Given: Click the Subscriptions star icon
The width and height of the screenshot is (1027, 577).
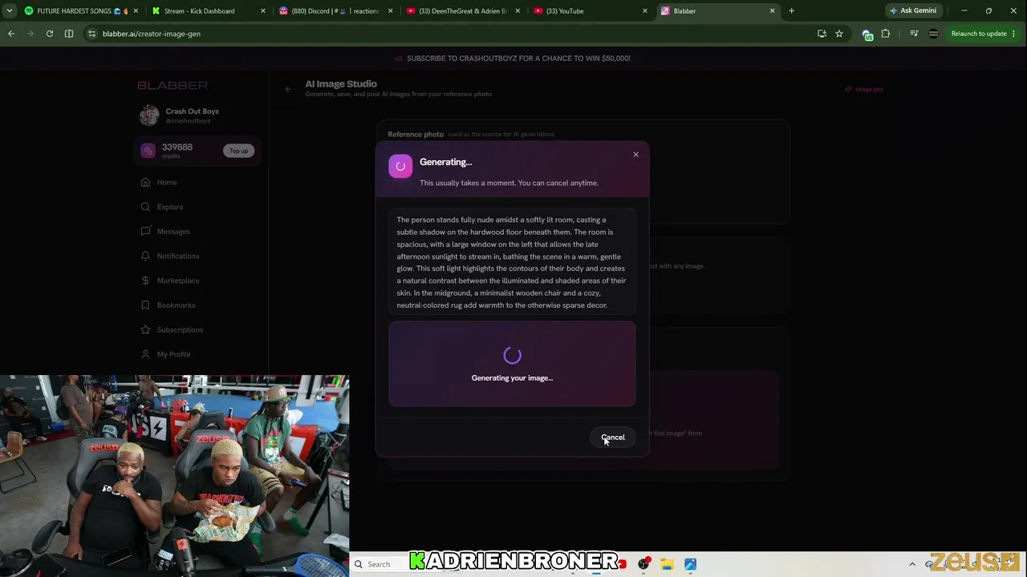Looking at the screenshot, I should coord(145,329).
